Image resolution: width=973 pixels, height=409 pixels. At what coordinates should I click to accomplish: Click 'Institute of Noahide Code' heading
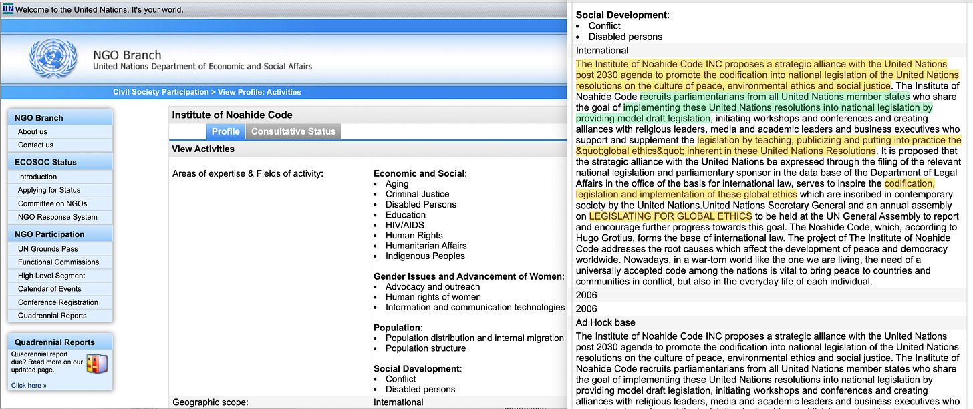tap(233, 115)
